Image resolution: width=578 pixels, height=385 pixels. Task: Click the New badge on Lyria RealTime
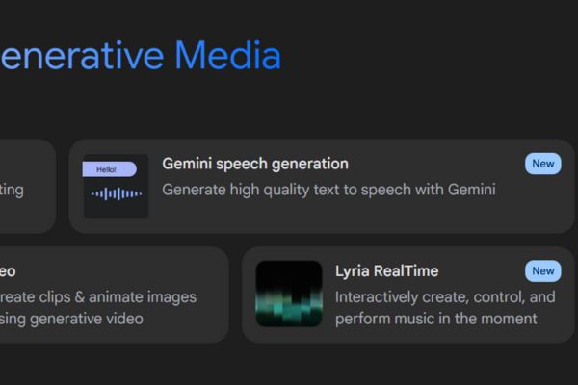pyautogui.click(x=543, y=271)
